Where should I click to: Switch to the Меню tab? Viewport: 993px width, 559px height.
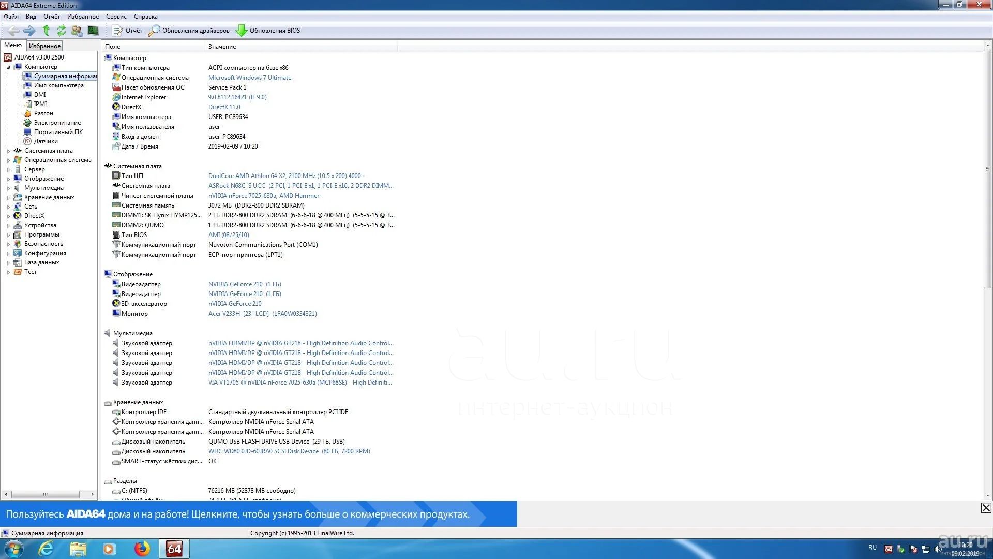13,46
